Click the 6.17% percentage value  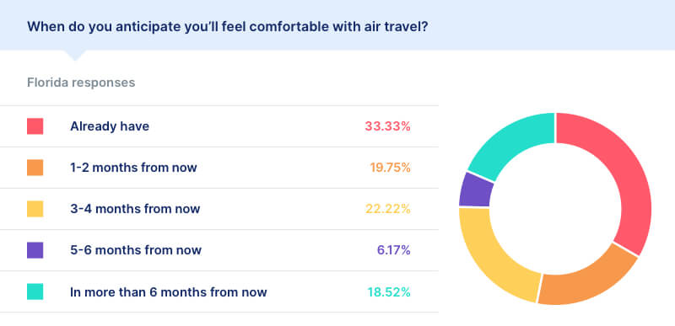click(394, 250)
